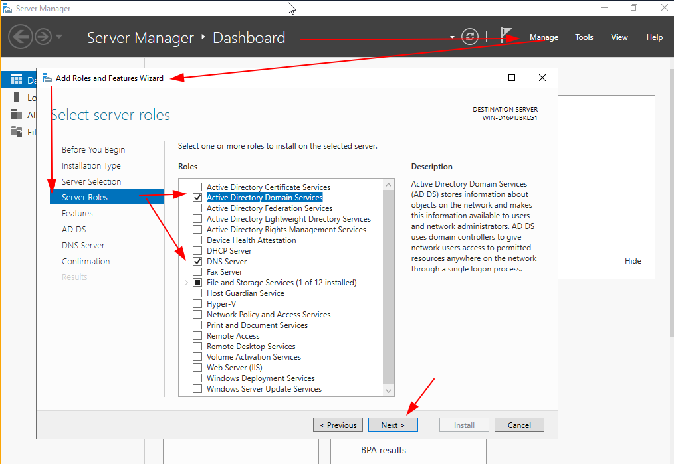Click the All Servers icon in the sidebar
The image size is (674, 464).
17,115
